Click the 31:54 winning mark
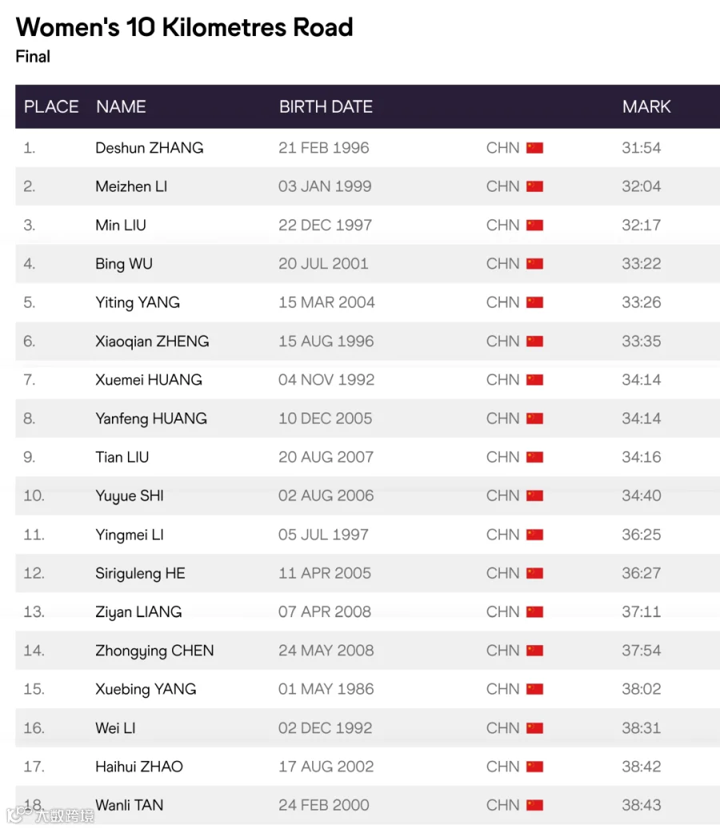The width and height of the screenshot is (720, 829). [x=641, y=148]
